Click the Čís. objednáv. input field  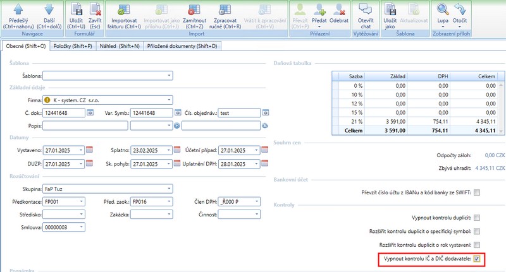(239, 113)
